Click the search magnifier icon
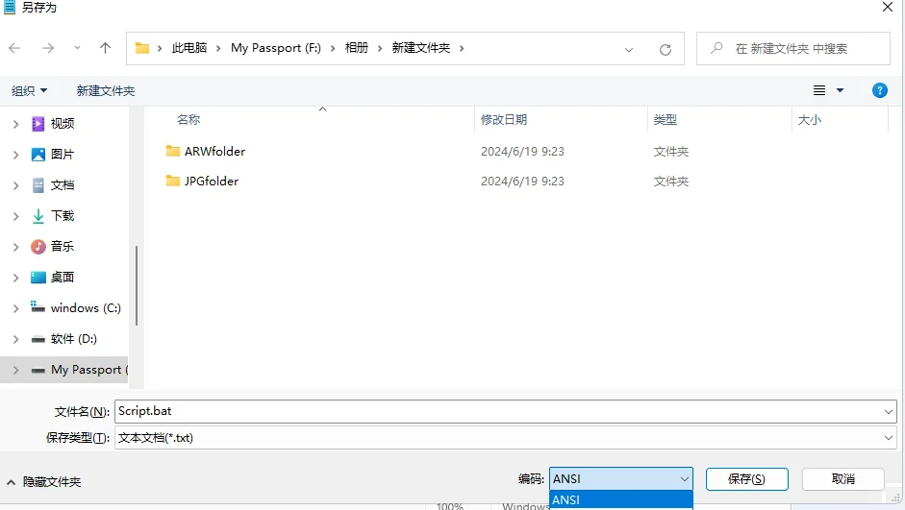This screenshot has width=905, height=510. (716, 48)
